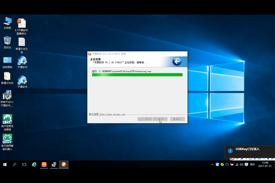Switch the 简体 input method indicator
Image resolution: width=275 pixels, height=183 pixels.
(252, 164)
